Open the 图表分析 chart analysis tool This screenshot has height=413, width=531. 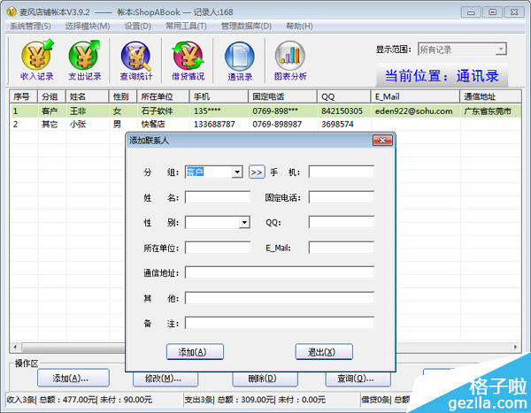[290, 62]
